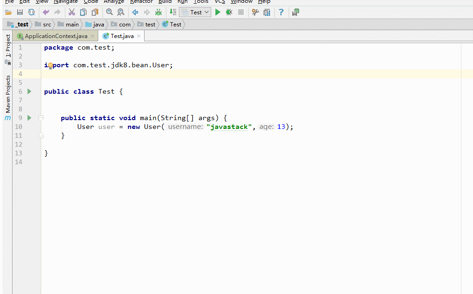The height and width of the screenshot is (294, 473).
Task: Click the last toolbar icon right of Help
Action: click(296, 13)
